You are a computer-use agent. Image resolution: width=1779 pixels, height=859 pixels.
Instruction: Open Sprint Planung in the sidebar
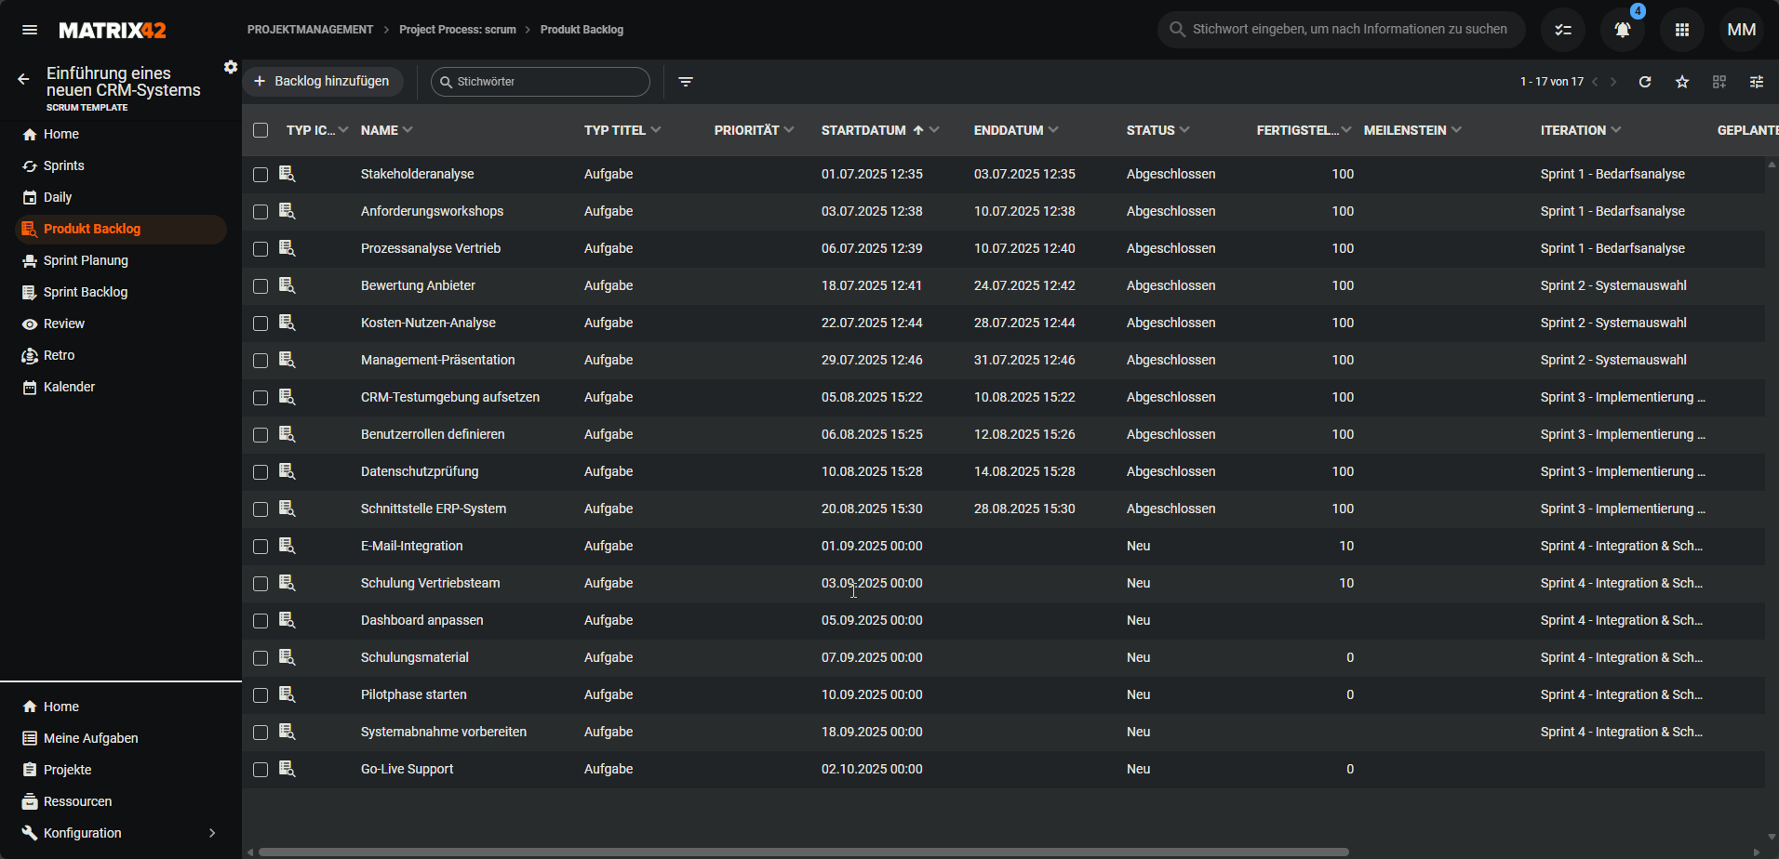click(x=86, y=260)
